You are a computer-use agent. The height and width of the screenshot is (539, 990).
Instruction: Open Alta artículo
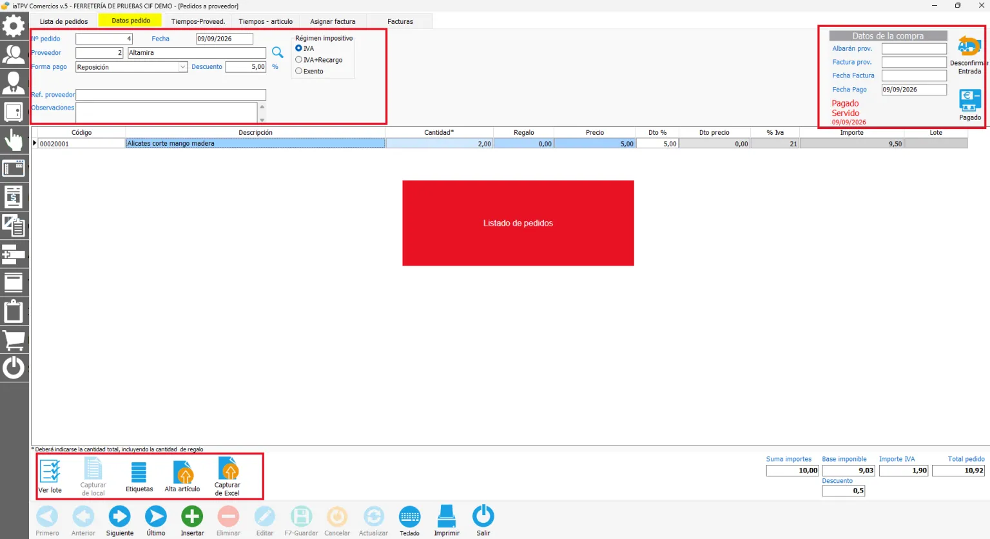coord(182,476)
